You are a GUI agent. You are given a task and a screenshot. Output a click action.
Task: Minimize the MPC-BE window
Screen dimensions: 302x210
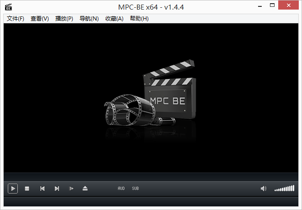tap(260, 6)
